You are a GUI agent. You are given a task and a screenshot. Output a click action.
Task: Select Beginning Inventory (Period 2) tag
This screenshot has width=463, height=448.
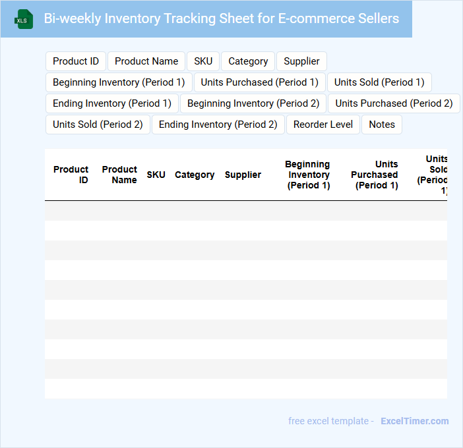tap(253, 103)
